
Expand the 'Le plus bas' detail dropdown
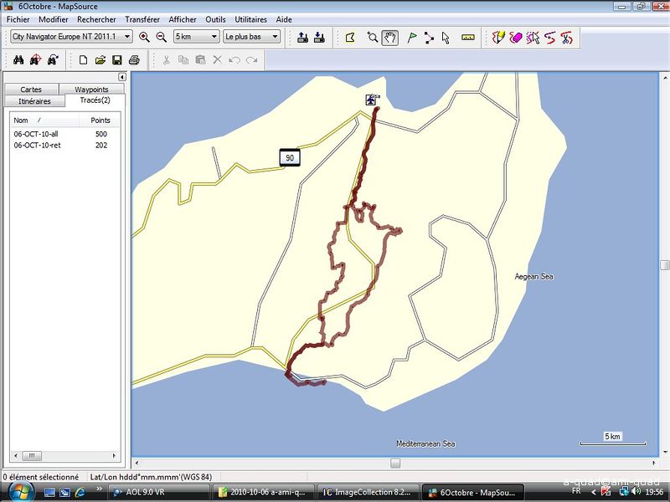[251, 37]
